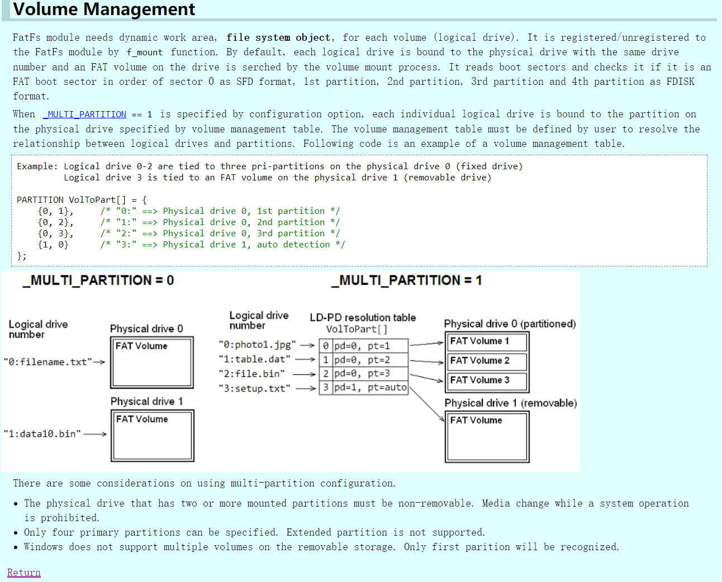Select the row labeled pd=0, pt=3

coord(363,374)
